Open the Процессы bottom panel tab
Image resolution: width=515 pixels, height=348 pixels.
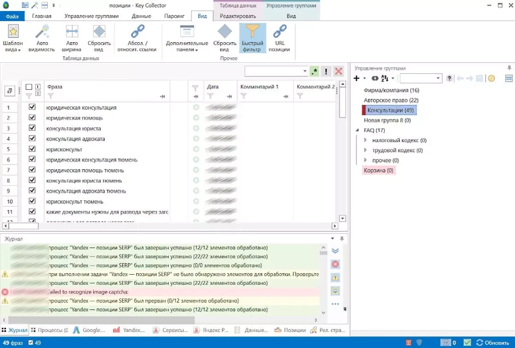click(x=49, y=330)
